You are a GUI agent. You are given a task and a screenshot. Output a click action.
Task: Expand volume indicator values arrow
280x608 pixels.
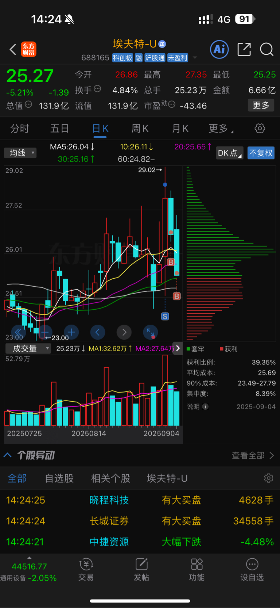(x=178, y=348)
